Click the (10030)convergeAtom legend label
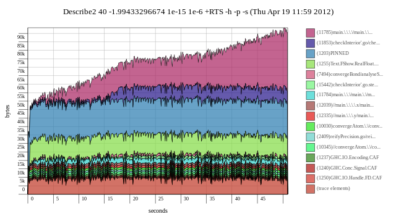Image resolution: width=396 pixels, height=222 pixels. click(x=350, y=126)
